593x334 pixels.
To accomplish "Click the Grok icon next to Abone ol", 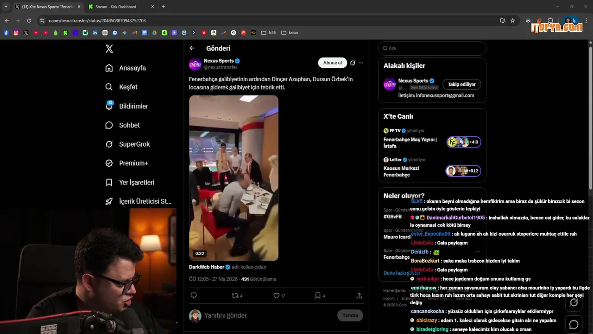I will pos(353,63).
